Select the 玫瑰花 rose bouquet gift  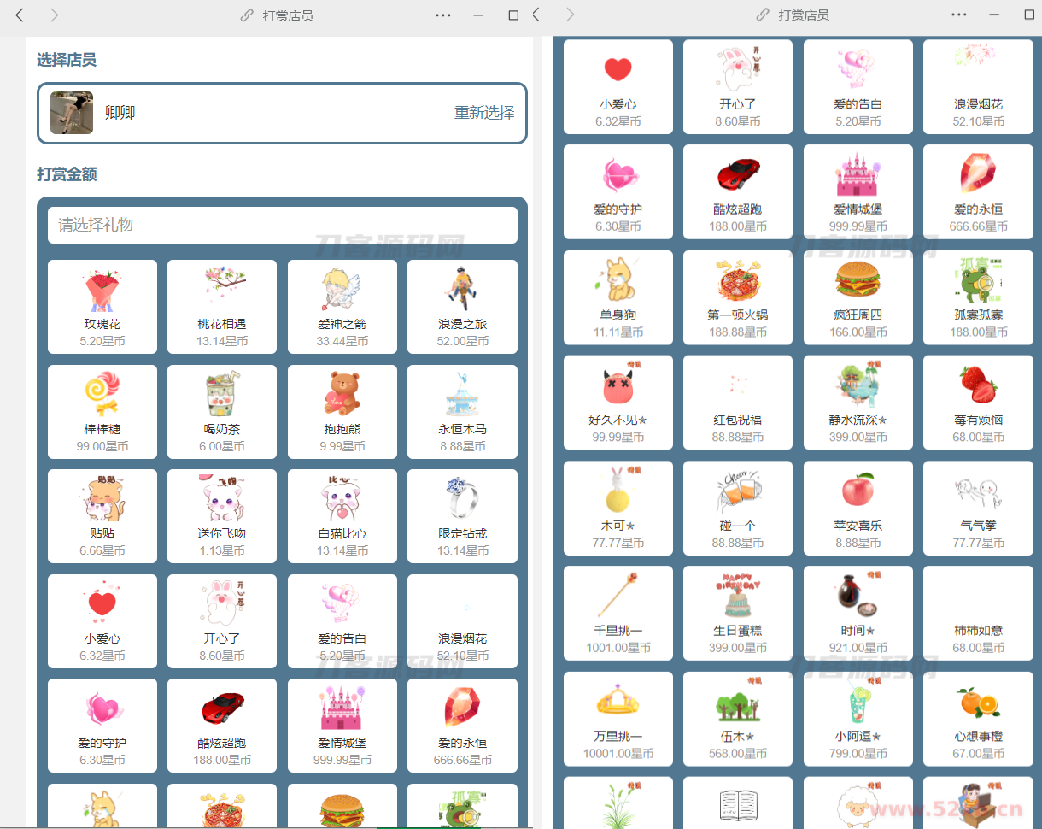[x=102, y=306]
